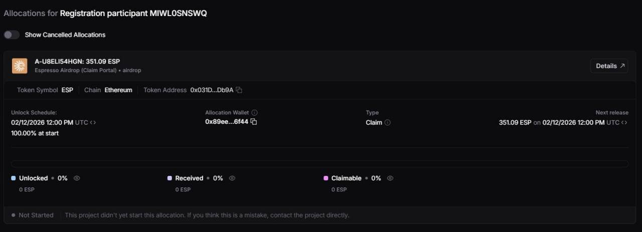This screenshot has width=642, height=232.
Task: Switch timezone on Unlock Schedule date
Action: (x=93, y=122)
